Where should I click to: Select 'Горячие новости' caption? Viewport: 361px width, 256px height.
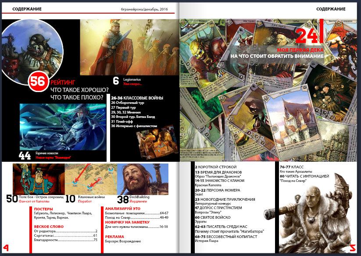pyautogui.click(x=47, y=153)
